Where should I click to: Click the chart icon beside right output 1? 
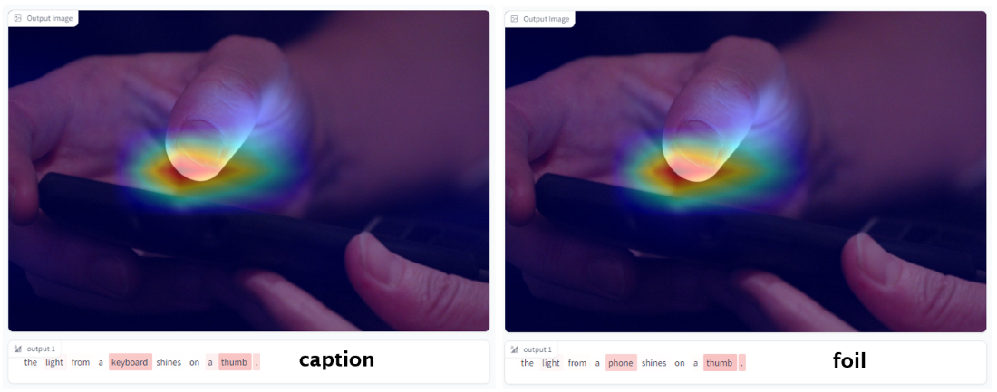pyautogui.click(x=515, y=349)
